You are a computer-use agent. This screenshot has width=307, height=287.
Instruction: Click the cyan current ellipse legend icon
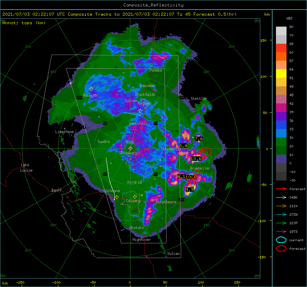coord(281,240)
